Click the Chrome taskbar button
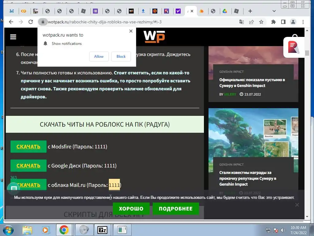 64,230
